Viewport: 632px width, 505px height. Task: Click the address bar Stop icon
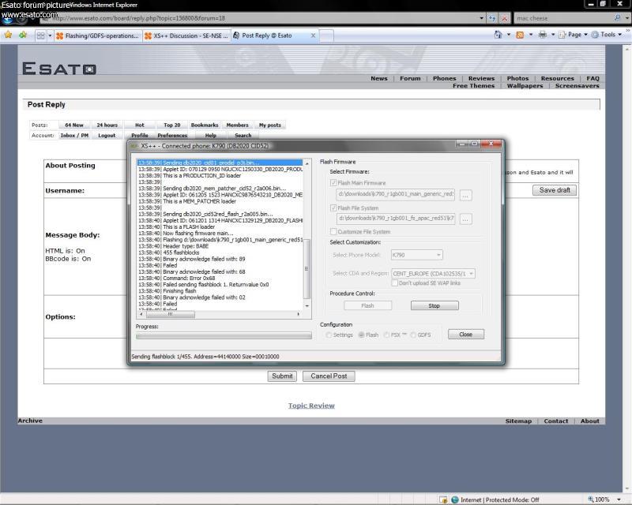pos(504,18)
